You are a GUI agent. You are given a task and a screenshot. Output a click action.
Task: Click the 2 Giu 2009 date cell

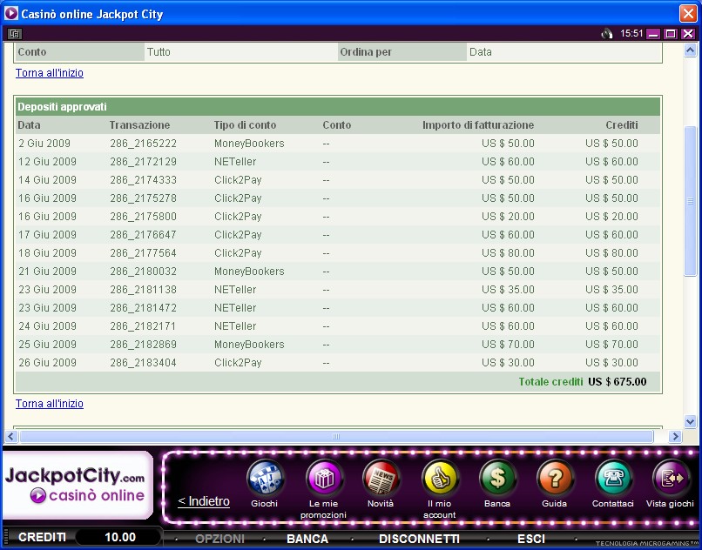44,144
